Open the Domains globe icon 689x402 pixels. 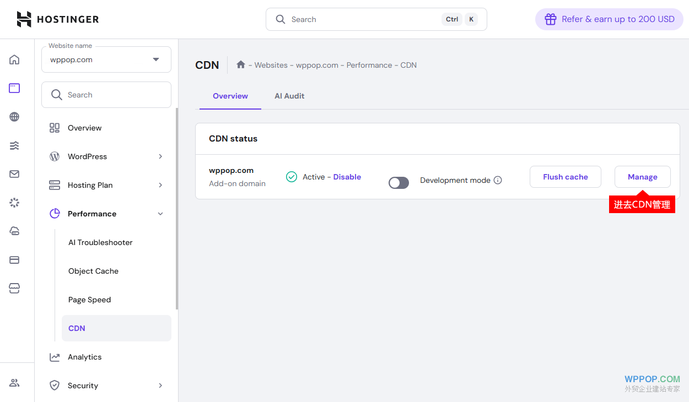14,117
